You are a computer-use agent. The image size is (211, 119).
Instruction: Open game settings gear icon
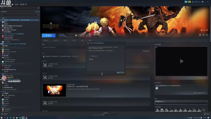(200, 35)
